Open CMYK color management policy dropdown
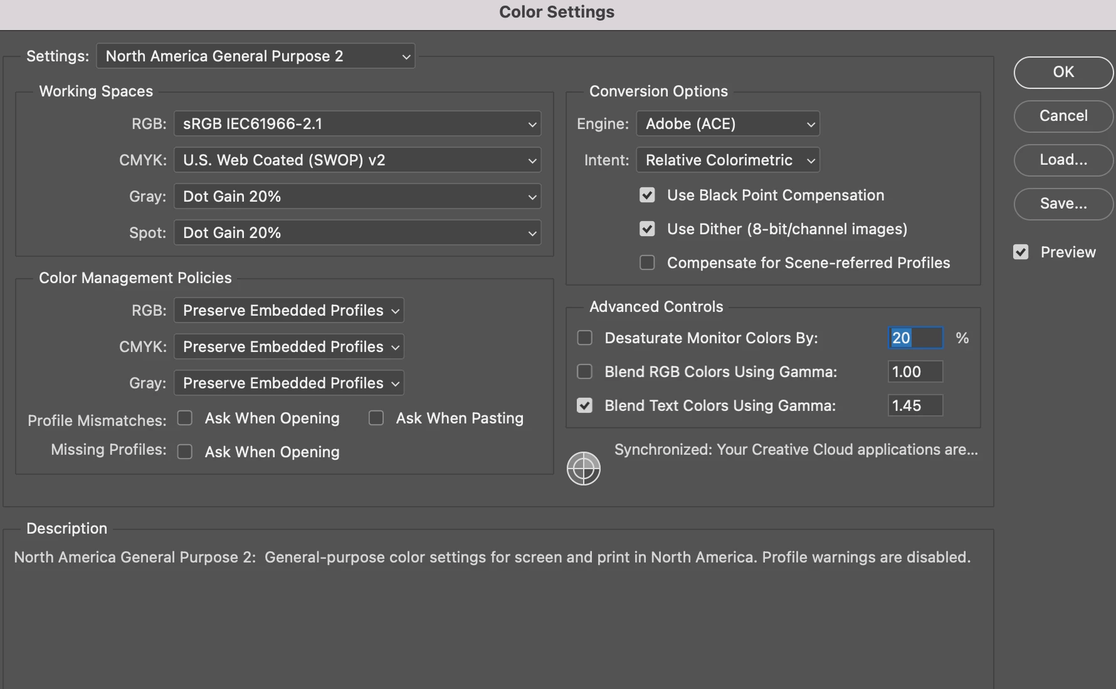The height and width of the screenshot is (689, 1116). coord(289,347)
